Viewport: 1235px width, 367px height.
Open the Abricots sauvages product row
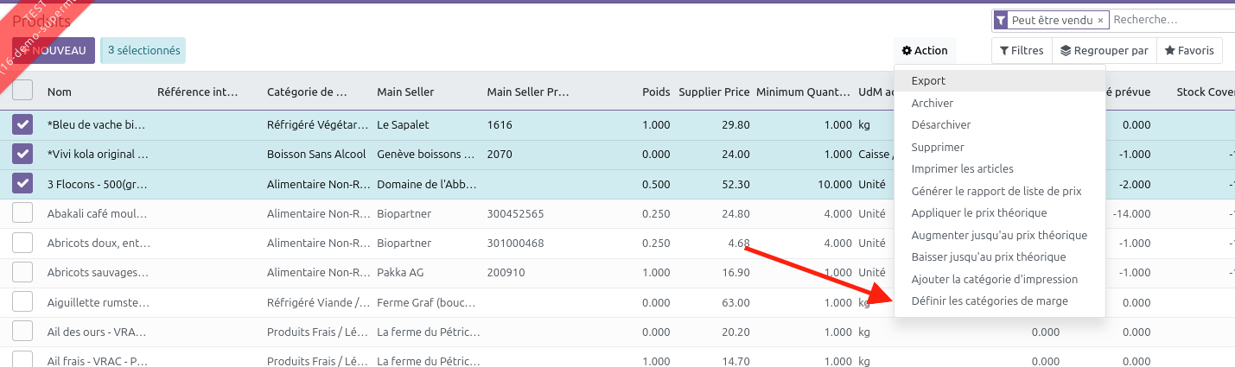click(x=98, y=273)
